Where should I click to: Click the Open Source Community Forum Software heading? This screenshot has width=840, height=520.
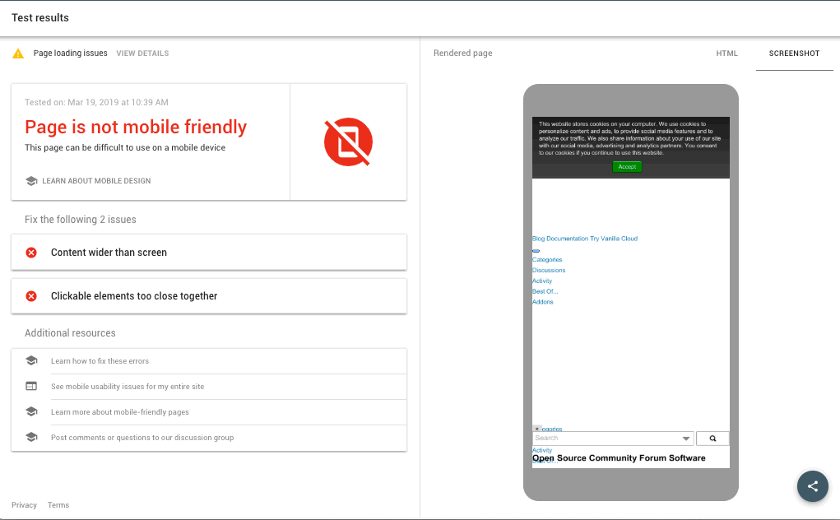(619, 457)
